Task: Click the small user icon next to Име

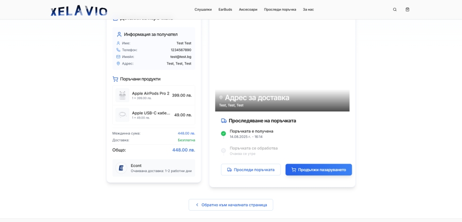Action: [x=118, y=43]
